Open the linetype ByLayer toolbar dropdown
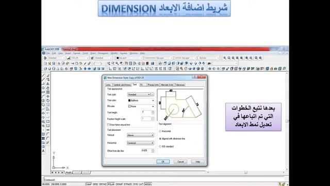This screenshot has height=186, width=330. 158,58
